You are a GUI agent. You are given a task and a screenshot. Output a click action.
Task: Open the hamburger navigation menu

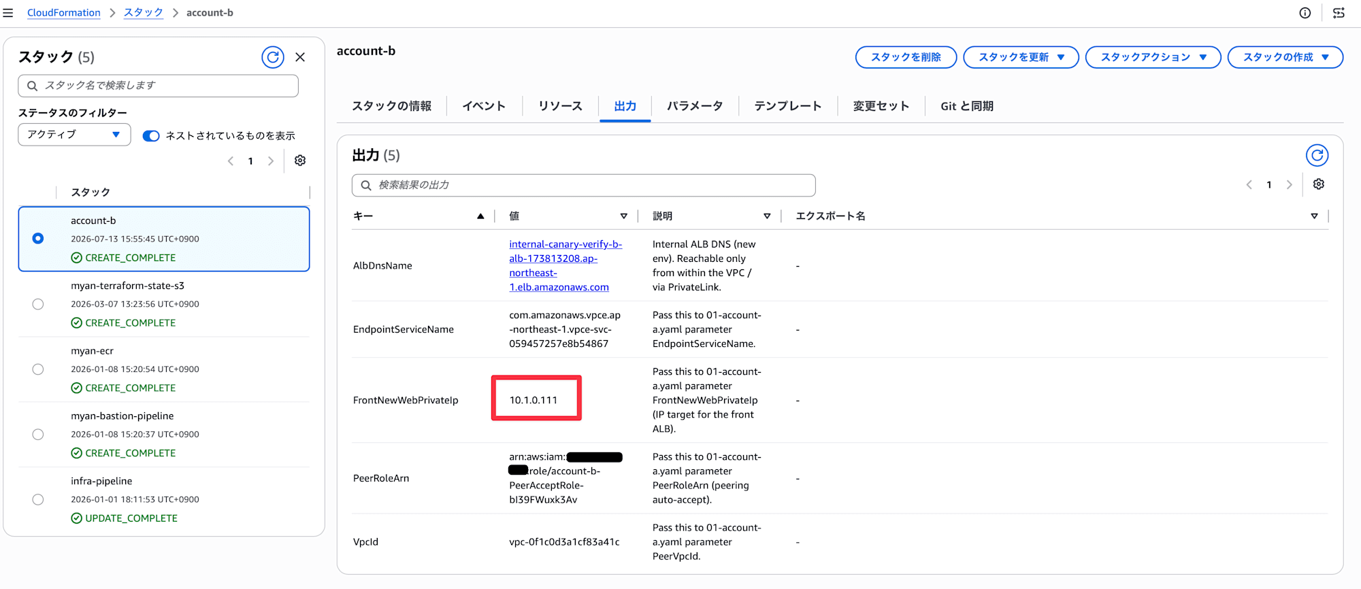8,13
